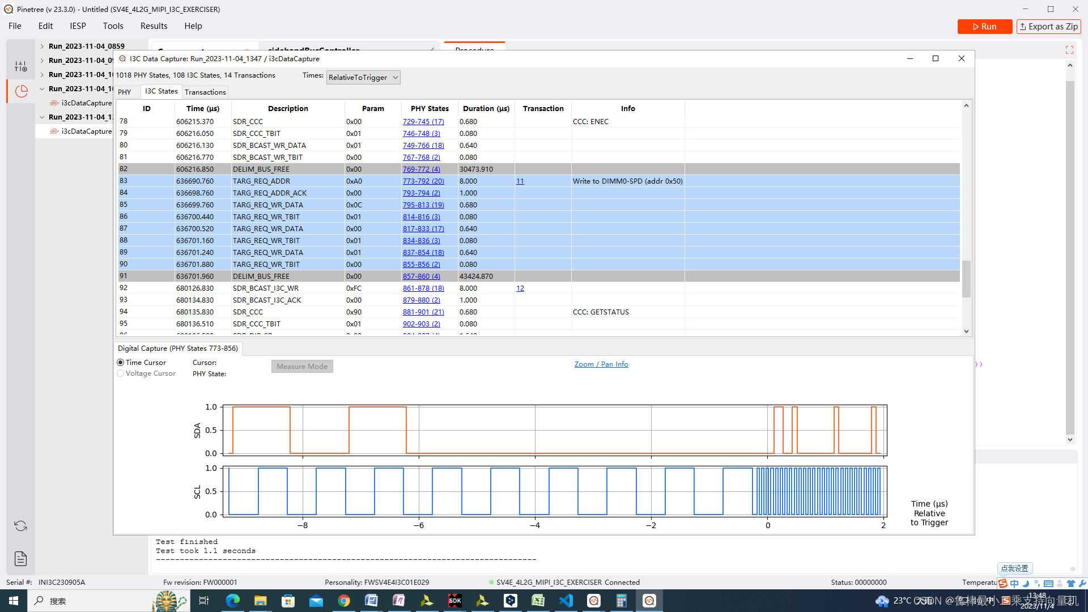Click the Run button
This screenshot has height=612, width=1088.
[985, 27]
